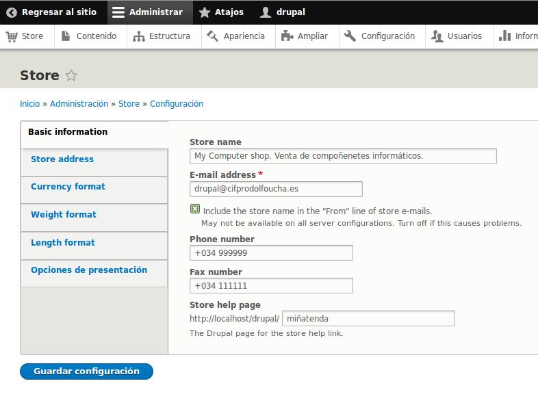The width and height of the screenshot is (538, 405).
Task: Click the 'Store help page' field label
Action: [225, 305]
